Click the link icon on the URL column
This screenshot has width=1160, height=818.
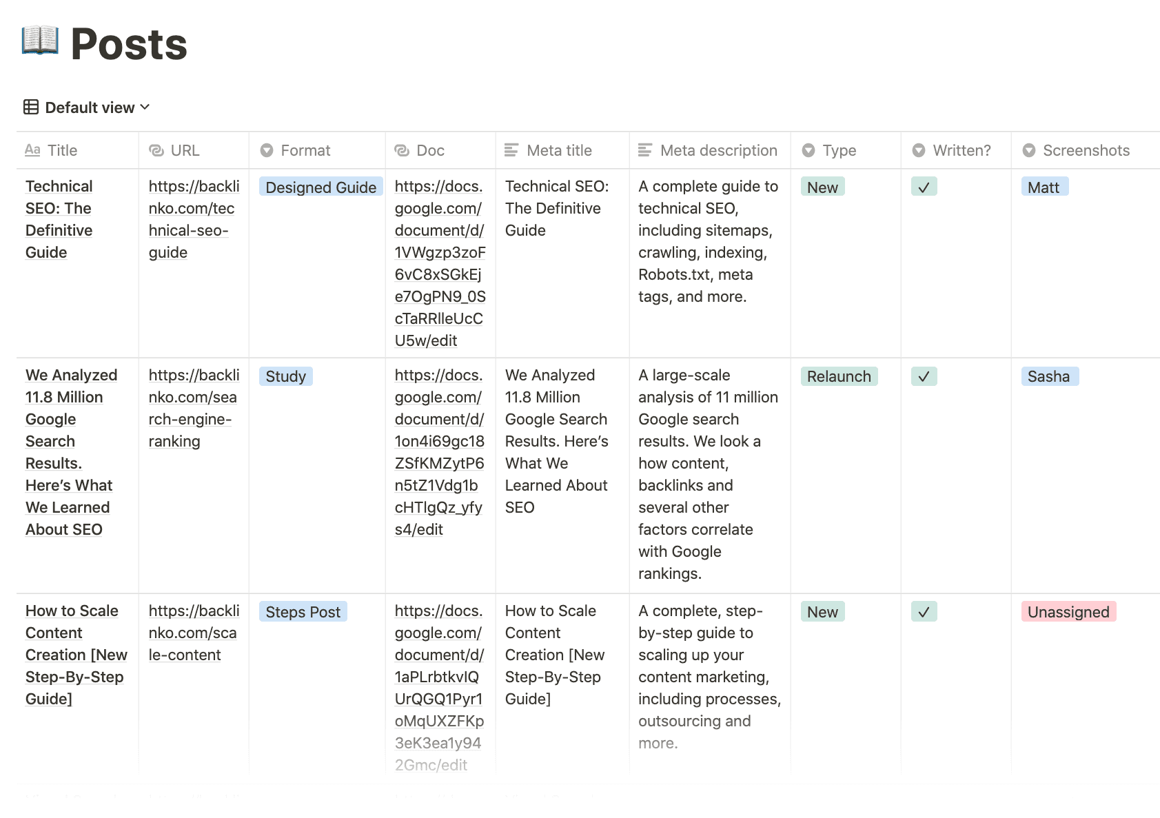pos(156,150)
